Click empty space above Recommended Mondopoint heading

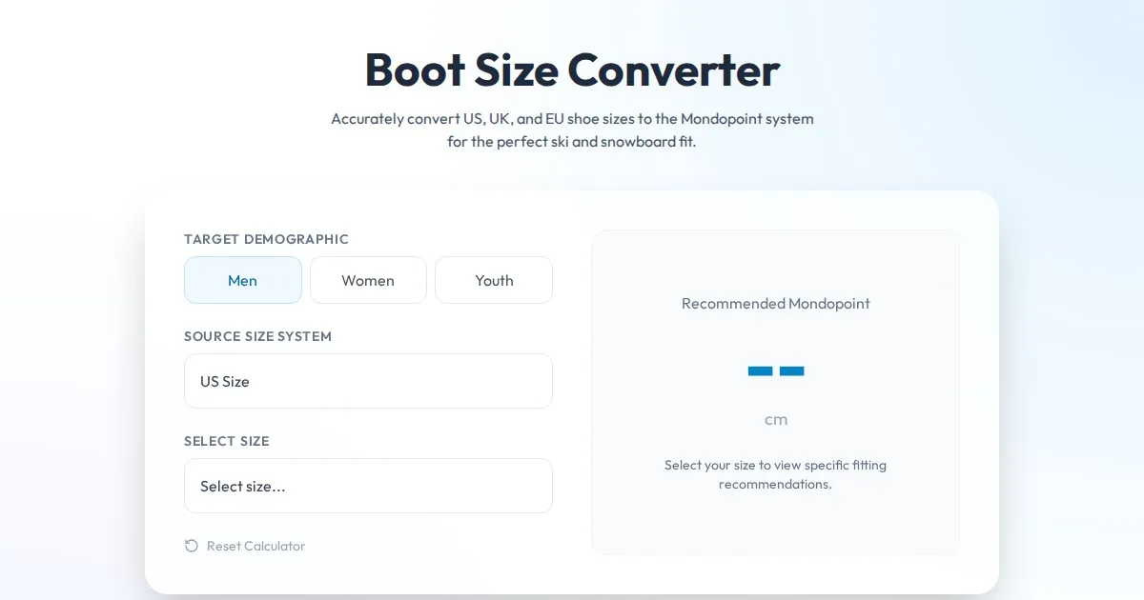[x=775, y=262]
